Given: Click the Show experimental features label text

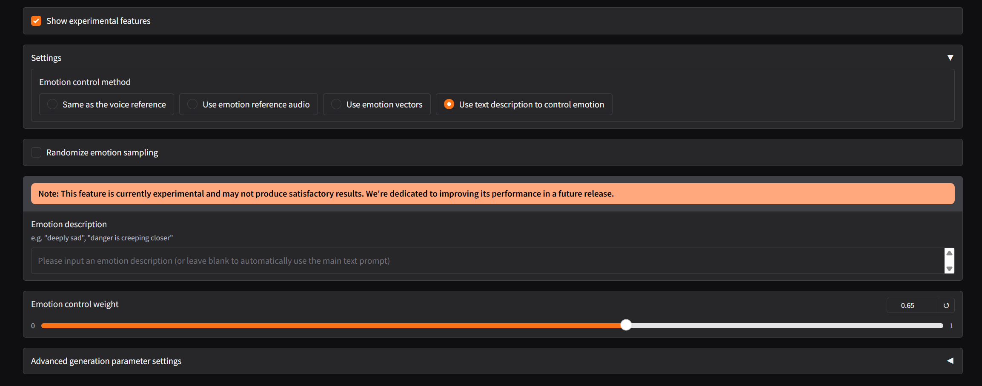Looking at the screenshot, I should [x=98, y=21].
